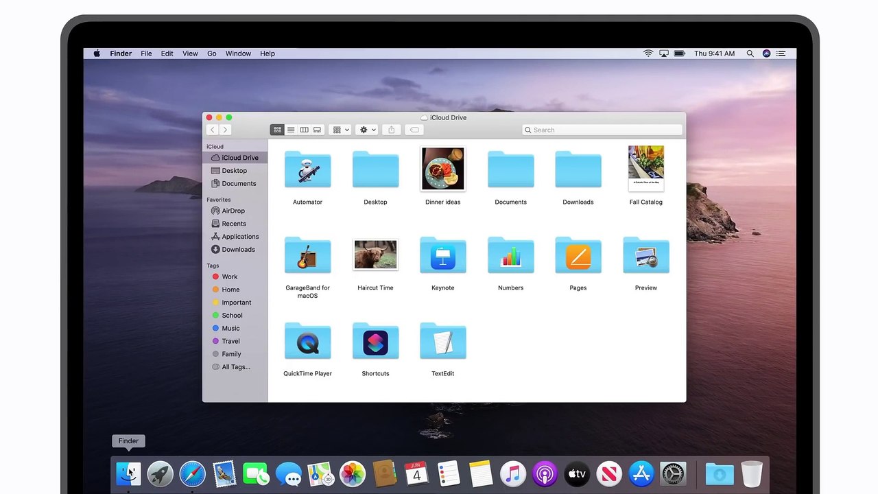This screenshot has width=878, height=494.
Task: Open the Numbers folder
Action: (x=510, y=255)
